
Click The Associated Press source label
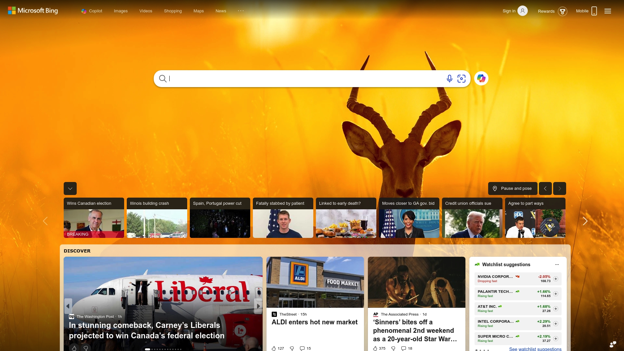(x=399, y=314)
